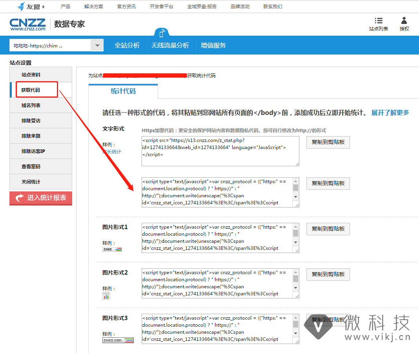Open the 展开了解更多 link
The width and height of the screenshot is (419, 353).
click(390, 113)
